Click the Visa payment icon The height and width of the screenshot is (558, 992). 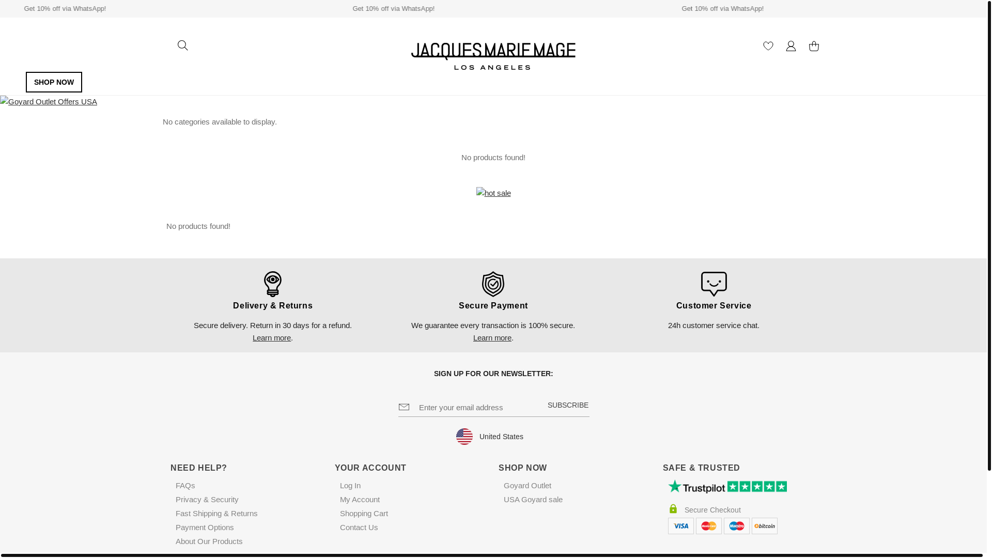681,526
